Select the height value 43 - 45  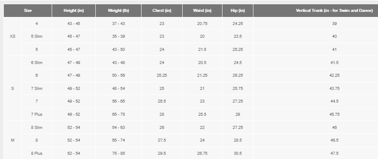[74, 24]
